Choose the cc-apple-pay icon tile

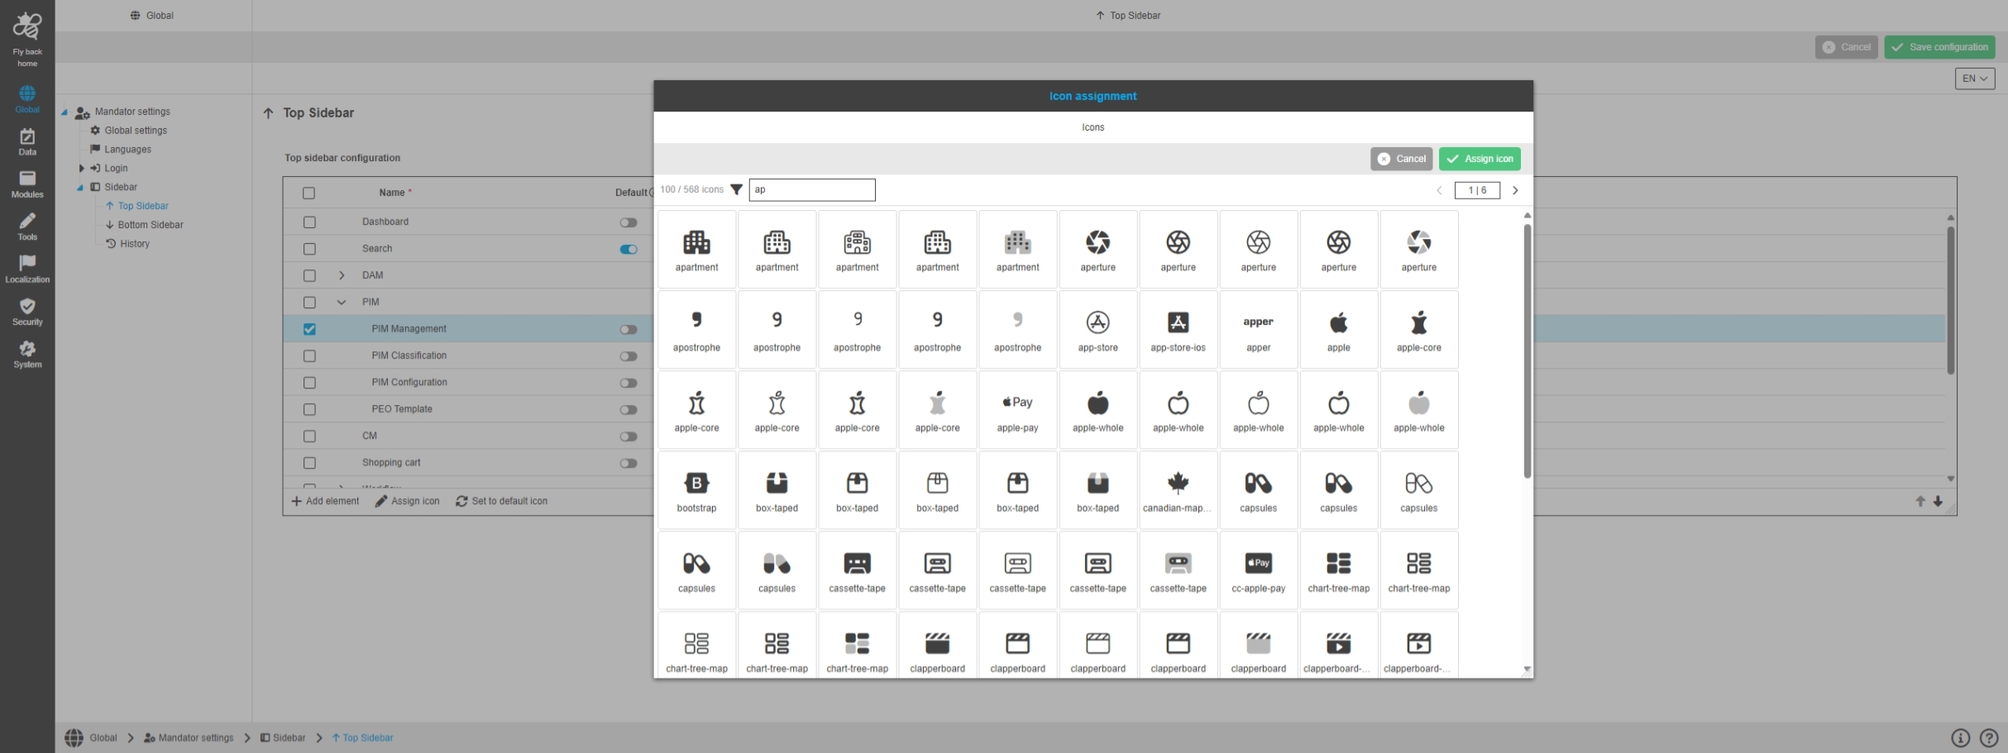pyautogui.click(x=1258, y=570)
